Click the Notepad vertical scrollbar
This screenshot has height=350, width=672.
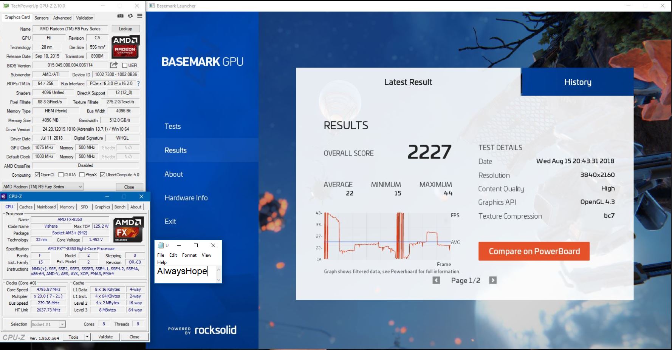click(x=218, y=274)
